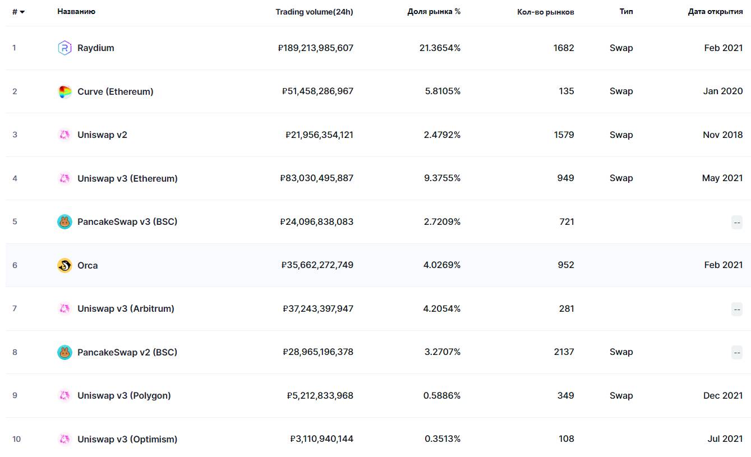Click the Uniswap v3 (Arbitrum) icon
Screen dimensions: 751x457
pos(64,309)
